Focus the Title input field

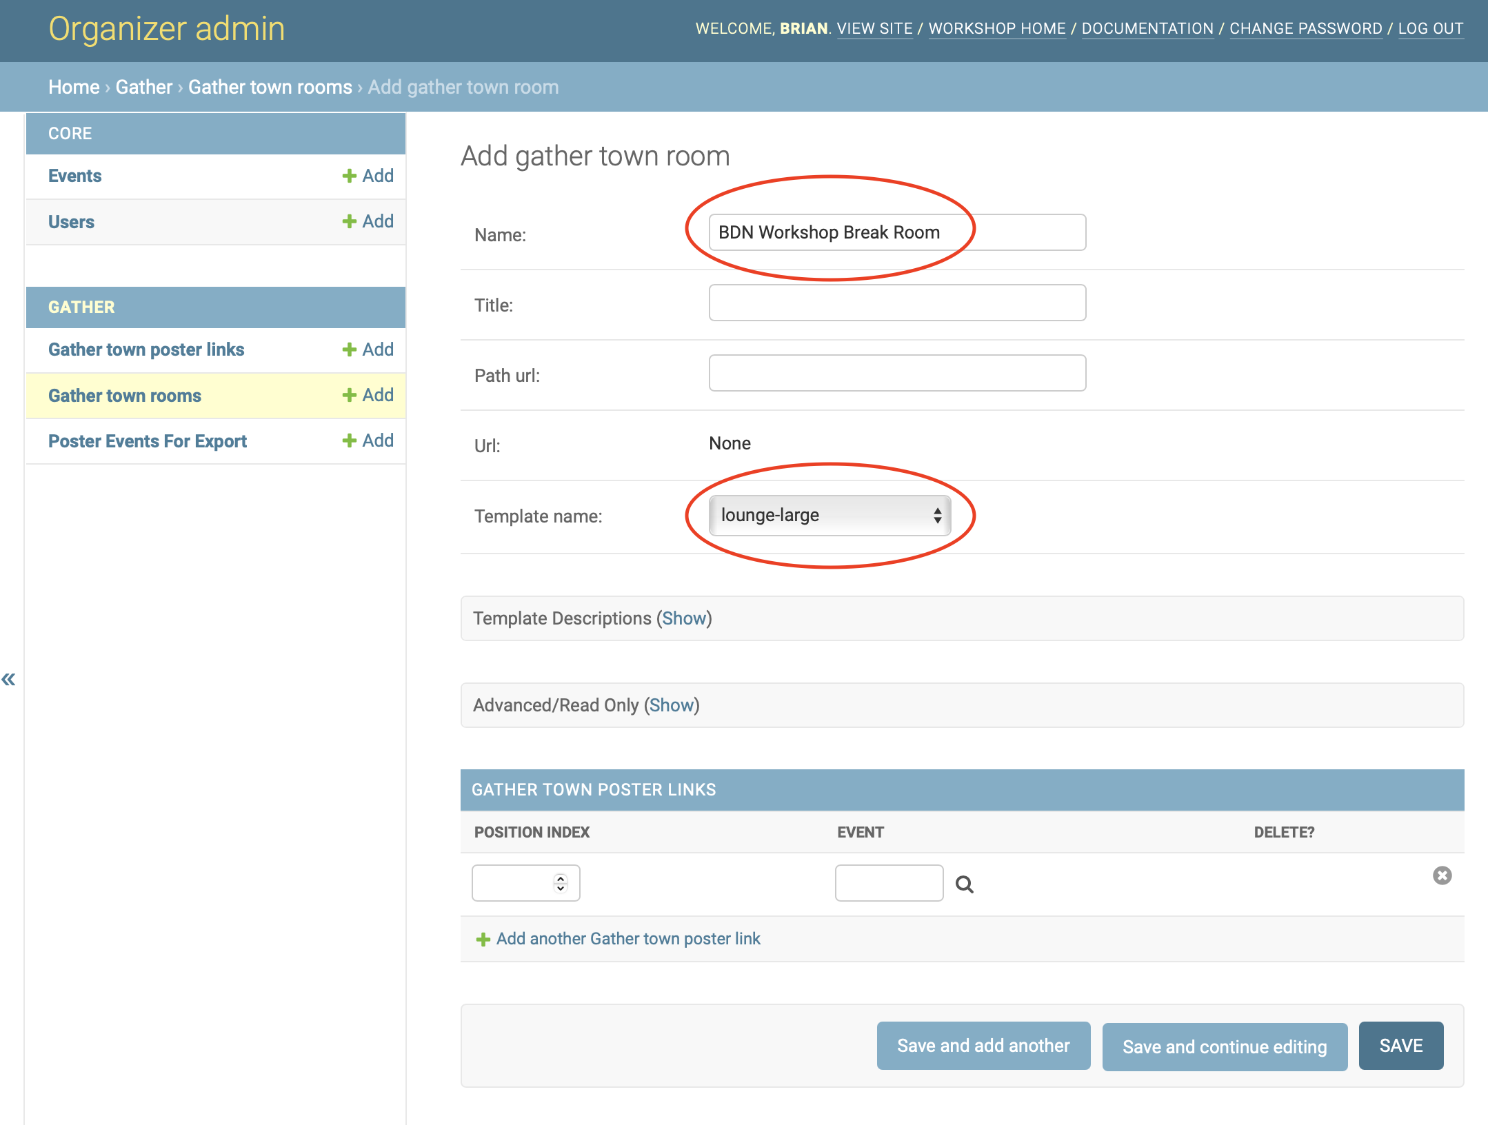(x=897, y=303)
